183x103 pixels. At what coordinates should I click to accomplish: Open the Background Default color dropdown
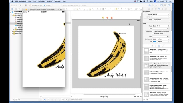(163, 39)
